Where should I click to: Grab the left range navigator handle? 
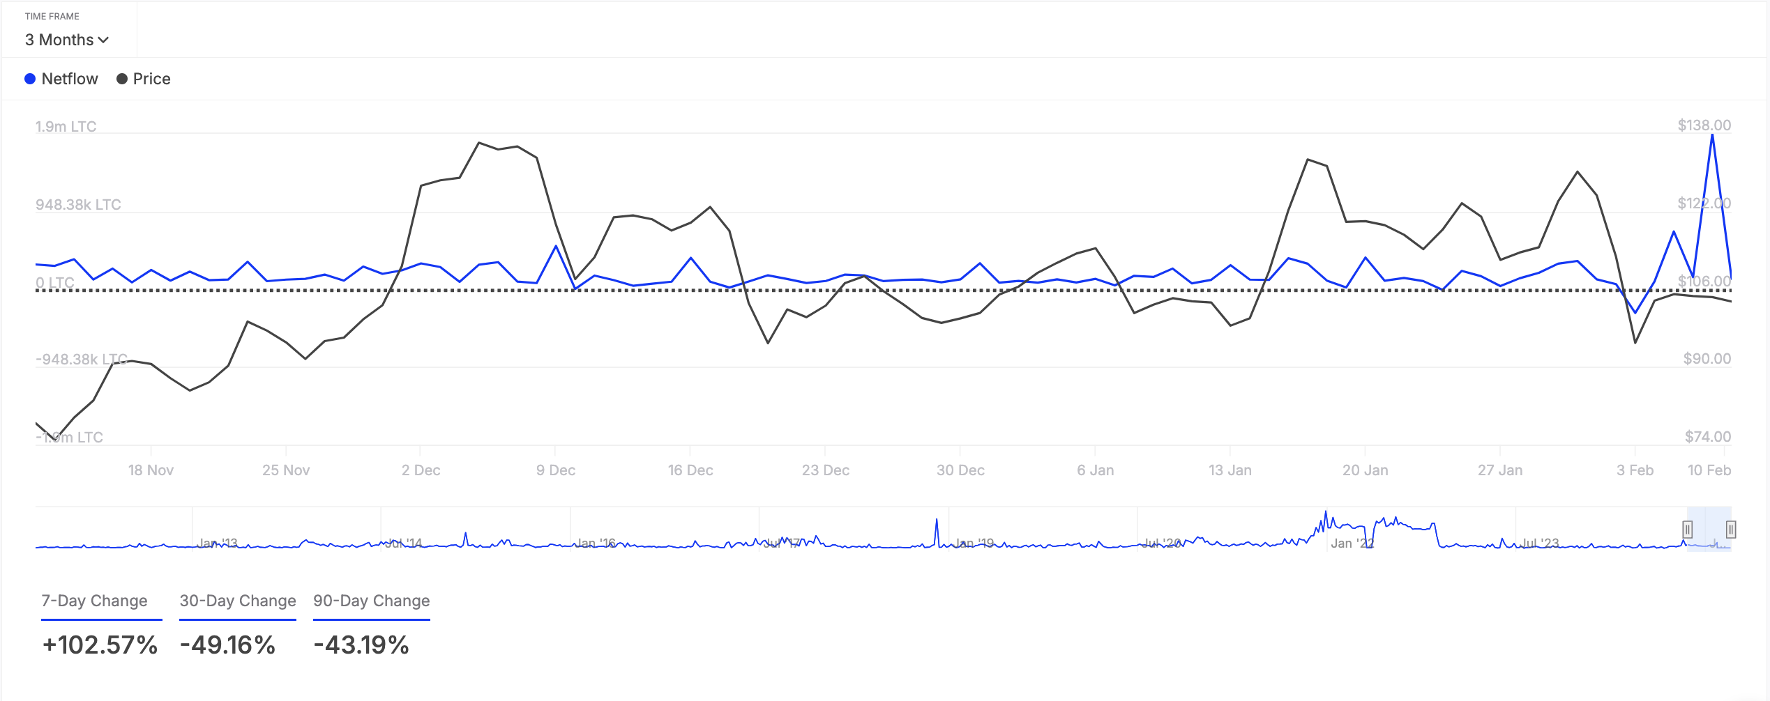click(x=1687, y=530)
